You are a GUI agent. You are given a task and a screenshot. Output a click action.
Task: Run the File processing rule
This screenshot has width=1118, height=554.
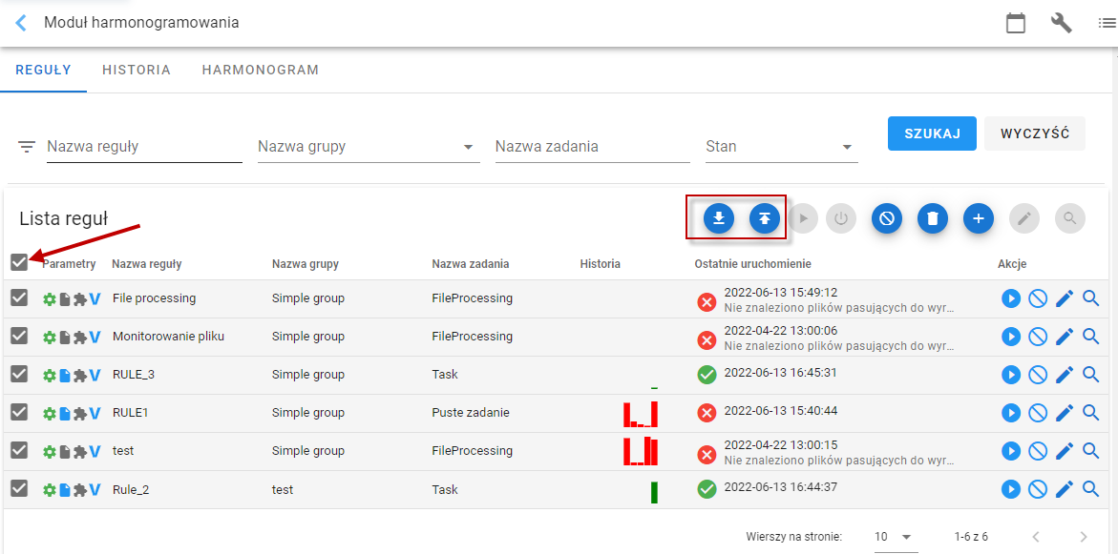pyautogui.click(x=1011, y=298)
